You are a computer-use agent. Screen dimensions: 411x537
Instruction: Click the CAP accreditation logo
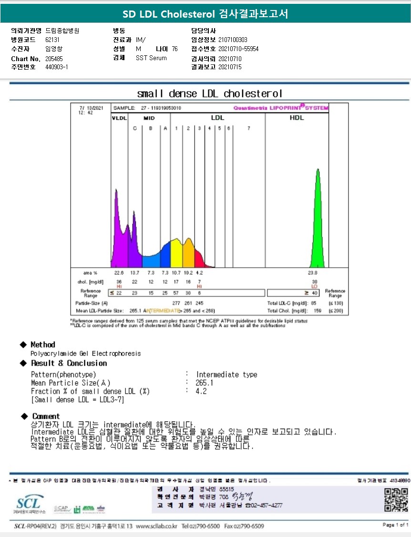[62, 509]
